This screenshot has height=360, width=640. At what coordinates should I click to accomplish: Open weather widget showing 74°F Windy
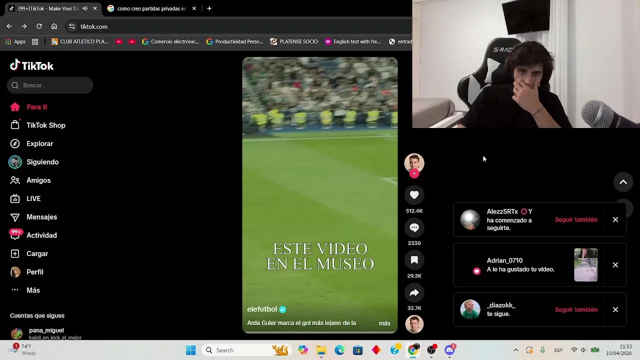(x=23, y=350)
